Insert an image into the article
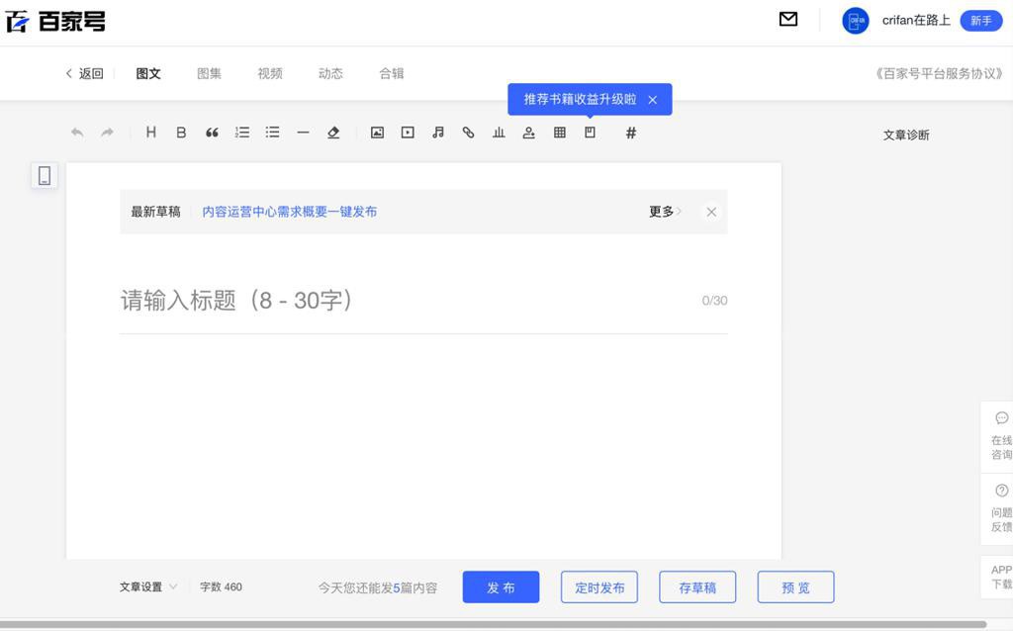The height and width of the screenshot is (631, 1013). tap(377, 133)
